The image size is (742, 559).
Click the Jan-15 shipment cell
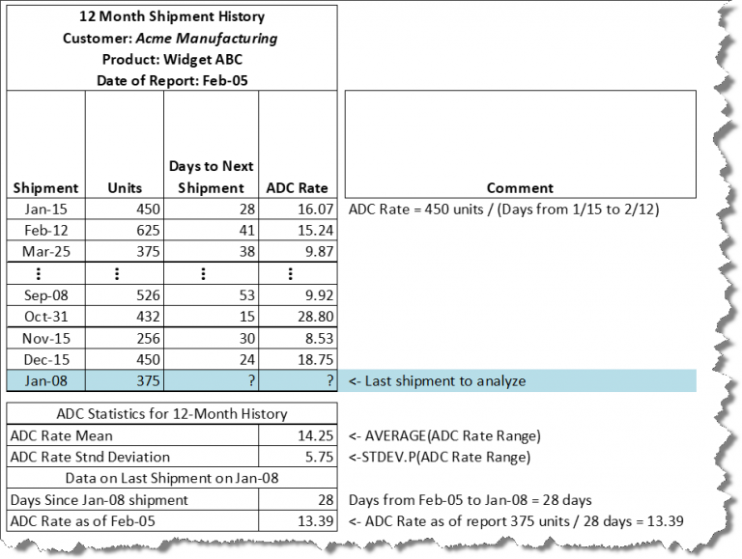tap(45, 209)
